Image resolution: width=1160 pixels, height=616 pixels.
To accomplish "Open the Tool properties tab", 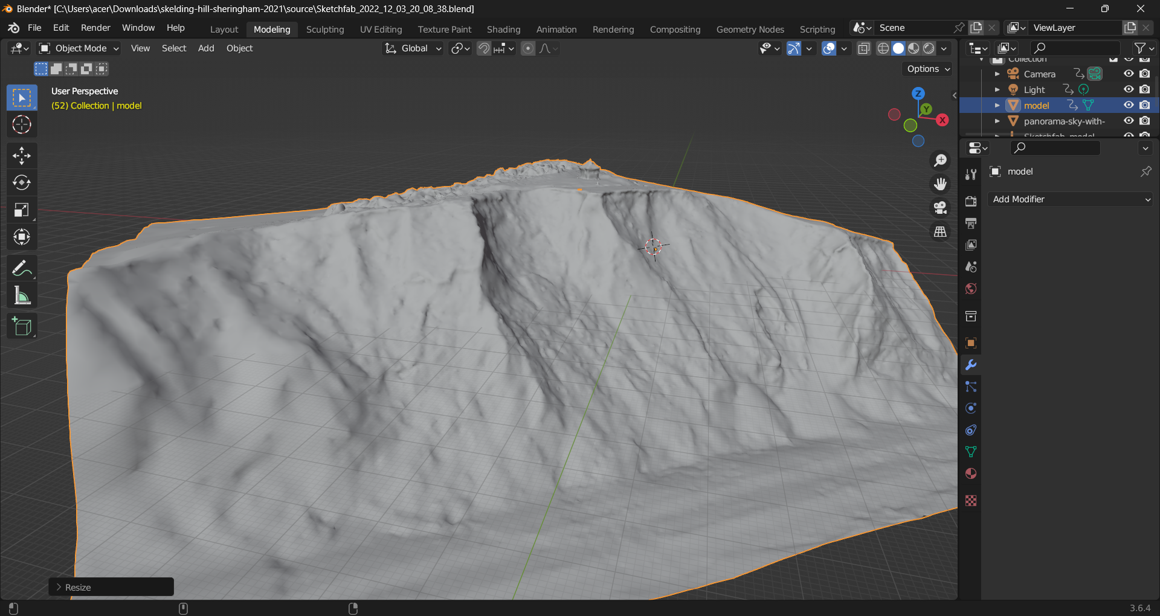I will tap(971, 175).
